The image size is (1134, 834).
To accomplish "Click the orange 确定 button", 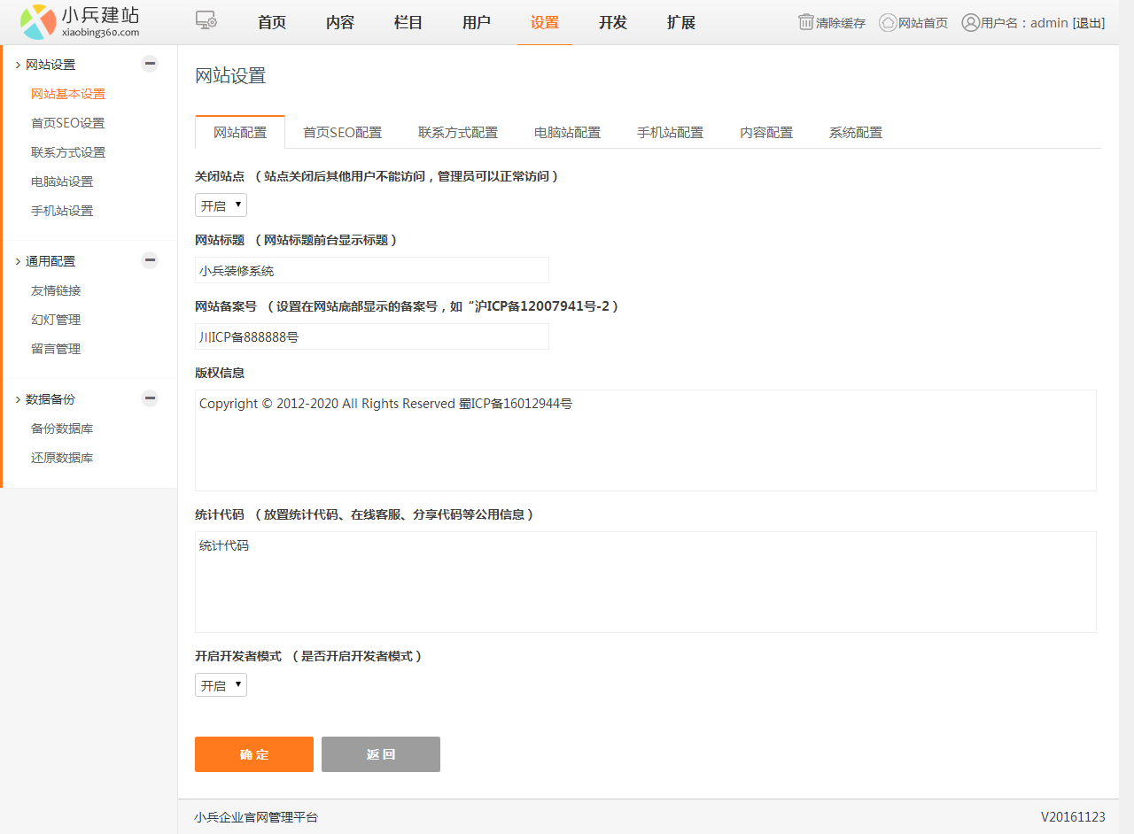I will click(x=254, y=754).
